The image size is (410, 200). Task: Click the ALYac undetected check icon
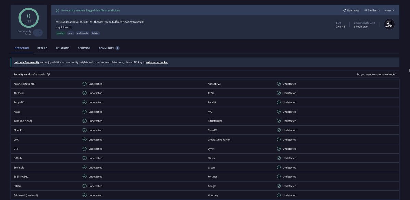tap(279, 93)
